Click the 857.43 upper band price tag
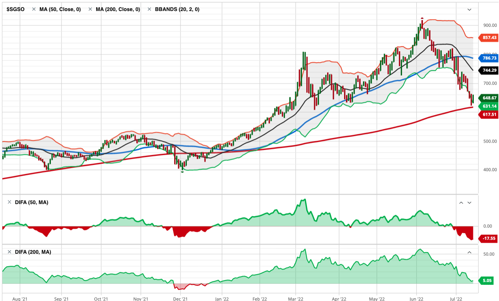The height and width of the screenshot is (301, 499). [x=488, y=38]
